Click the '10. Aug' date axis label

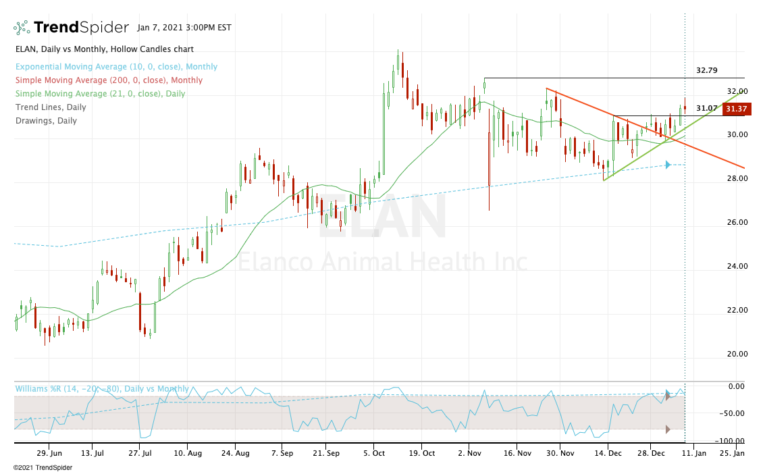[188, 453]
